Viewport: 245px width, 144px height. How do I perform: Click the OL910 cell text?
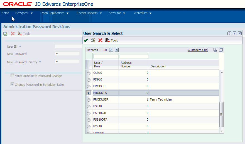[98, 73]
